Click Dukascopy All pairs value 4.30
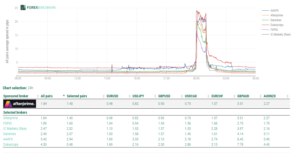This screenshot has height=154, width=295. coord(44,144)
